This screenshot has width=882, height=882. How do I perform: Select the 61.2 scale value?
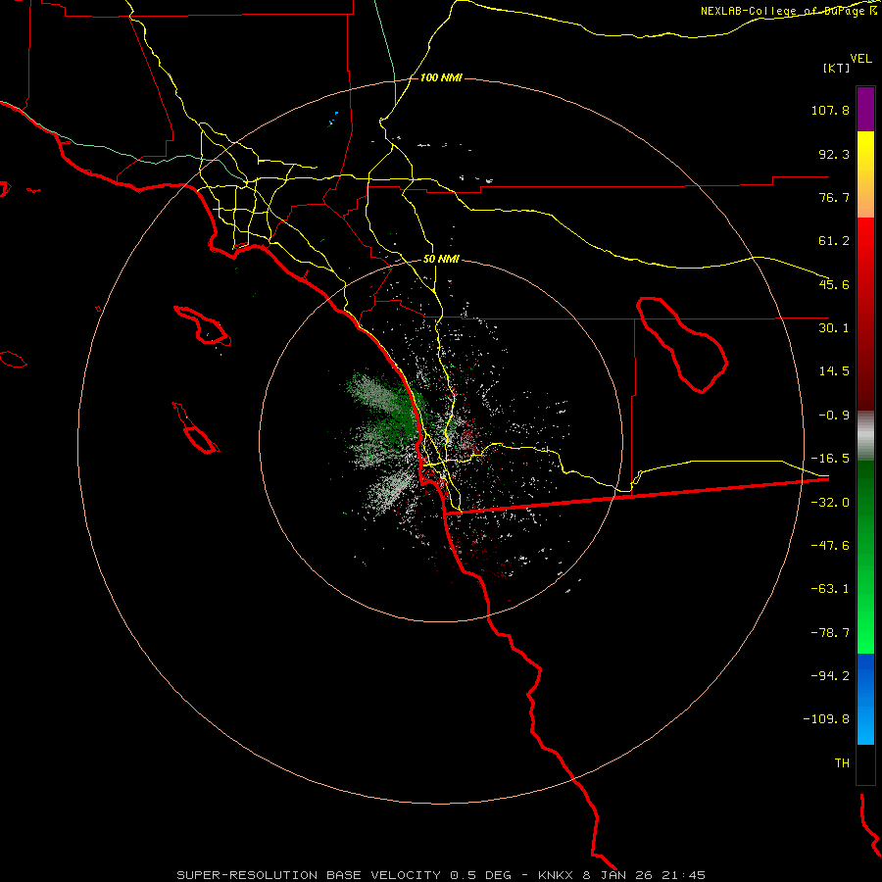(x=834, y=241)
